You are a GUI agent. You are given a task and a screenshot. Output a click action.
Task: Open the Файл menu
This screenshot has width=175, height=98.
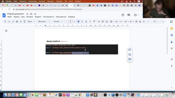click(10, 17)
